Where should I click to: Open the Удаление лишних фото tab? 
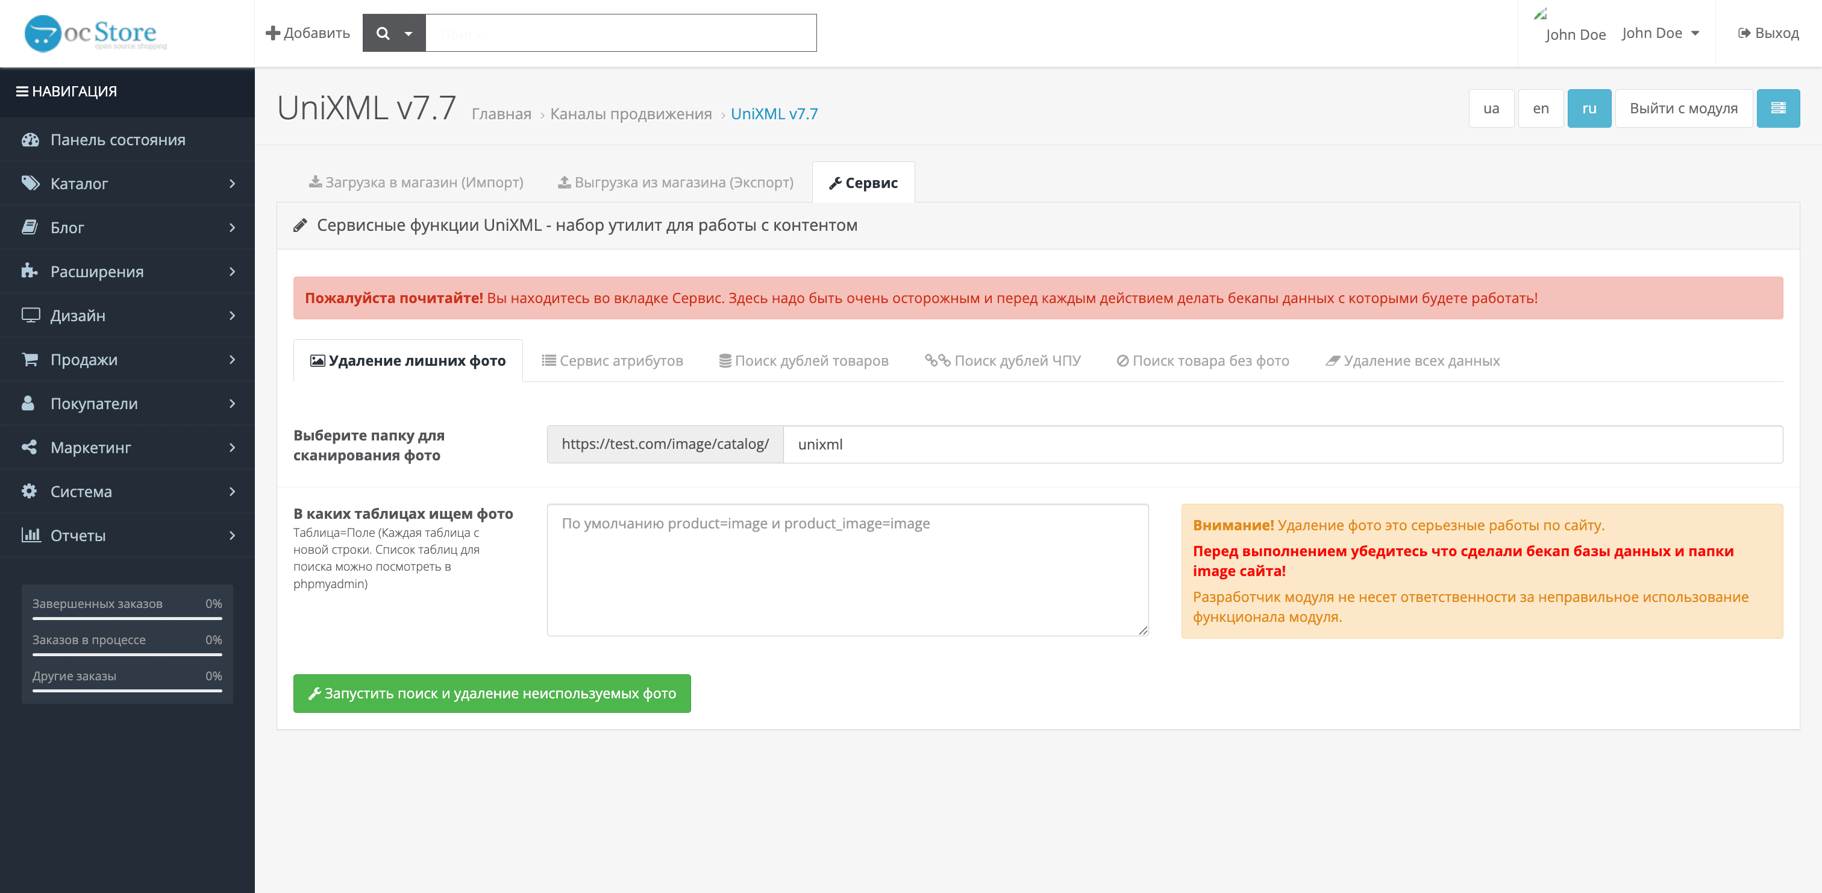pos(407,361)
